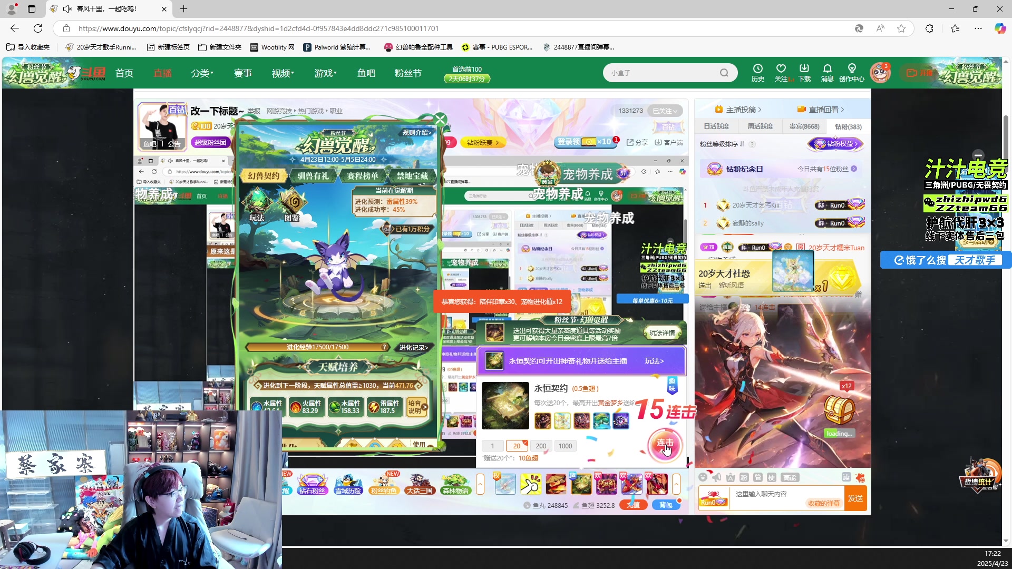Click the 火属性 flame attribute icon
This screenshot has height=569, width=1012.
(296, 407)
